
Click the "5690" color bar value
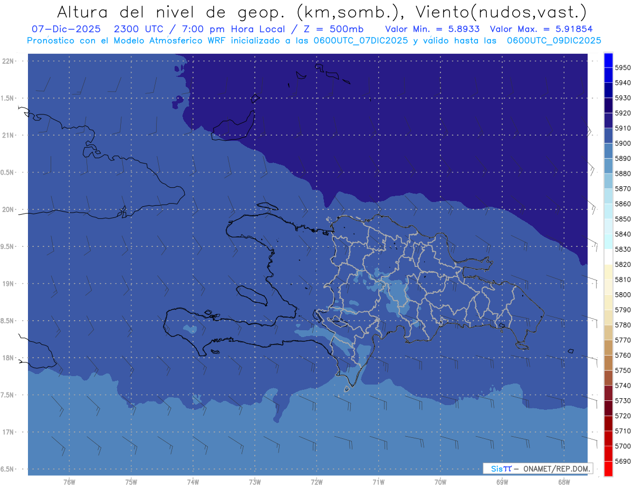(x=622, y=461)
